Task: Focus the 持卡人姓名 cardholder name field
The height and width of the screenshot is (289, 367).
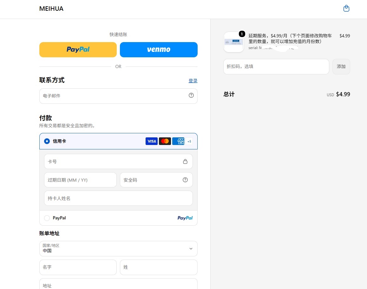Action: 118,198
